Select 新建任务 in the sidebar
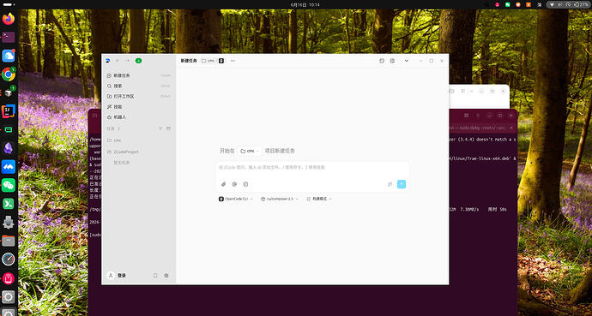The width and height of the screenshot is (592, 316). coord(138,75)
